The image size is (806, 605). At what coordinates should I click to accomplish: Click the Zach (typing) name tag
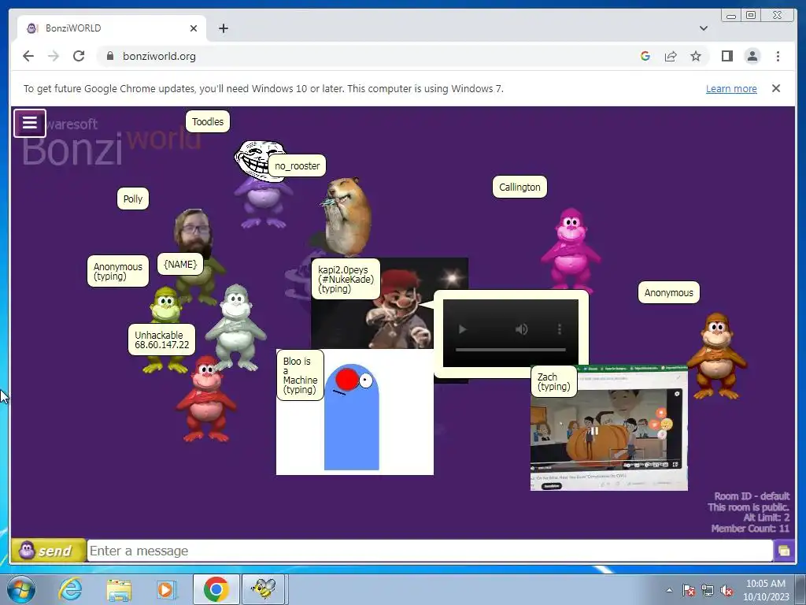point(553,381)
